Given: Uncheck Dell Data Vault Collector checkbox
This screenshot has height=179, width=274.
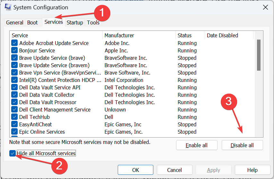Looking at the screenshot, I should (14, 95).
